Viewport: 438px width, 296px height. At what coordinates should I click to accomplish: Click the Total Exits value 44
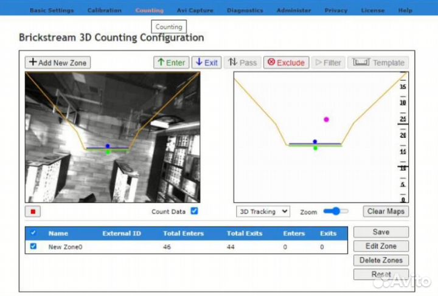231,247
